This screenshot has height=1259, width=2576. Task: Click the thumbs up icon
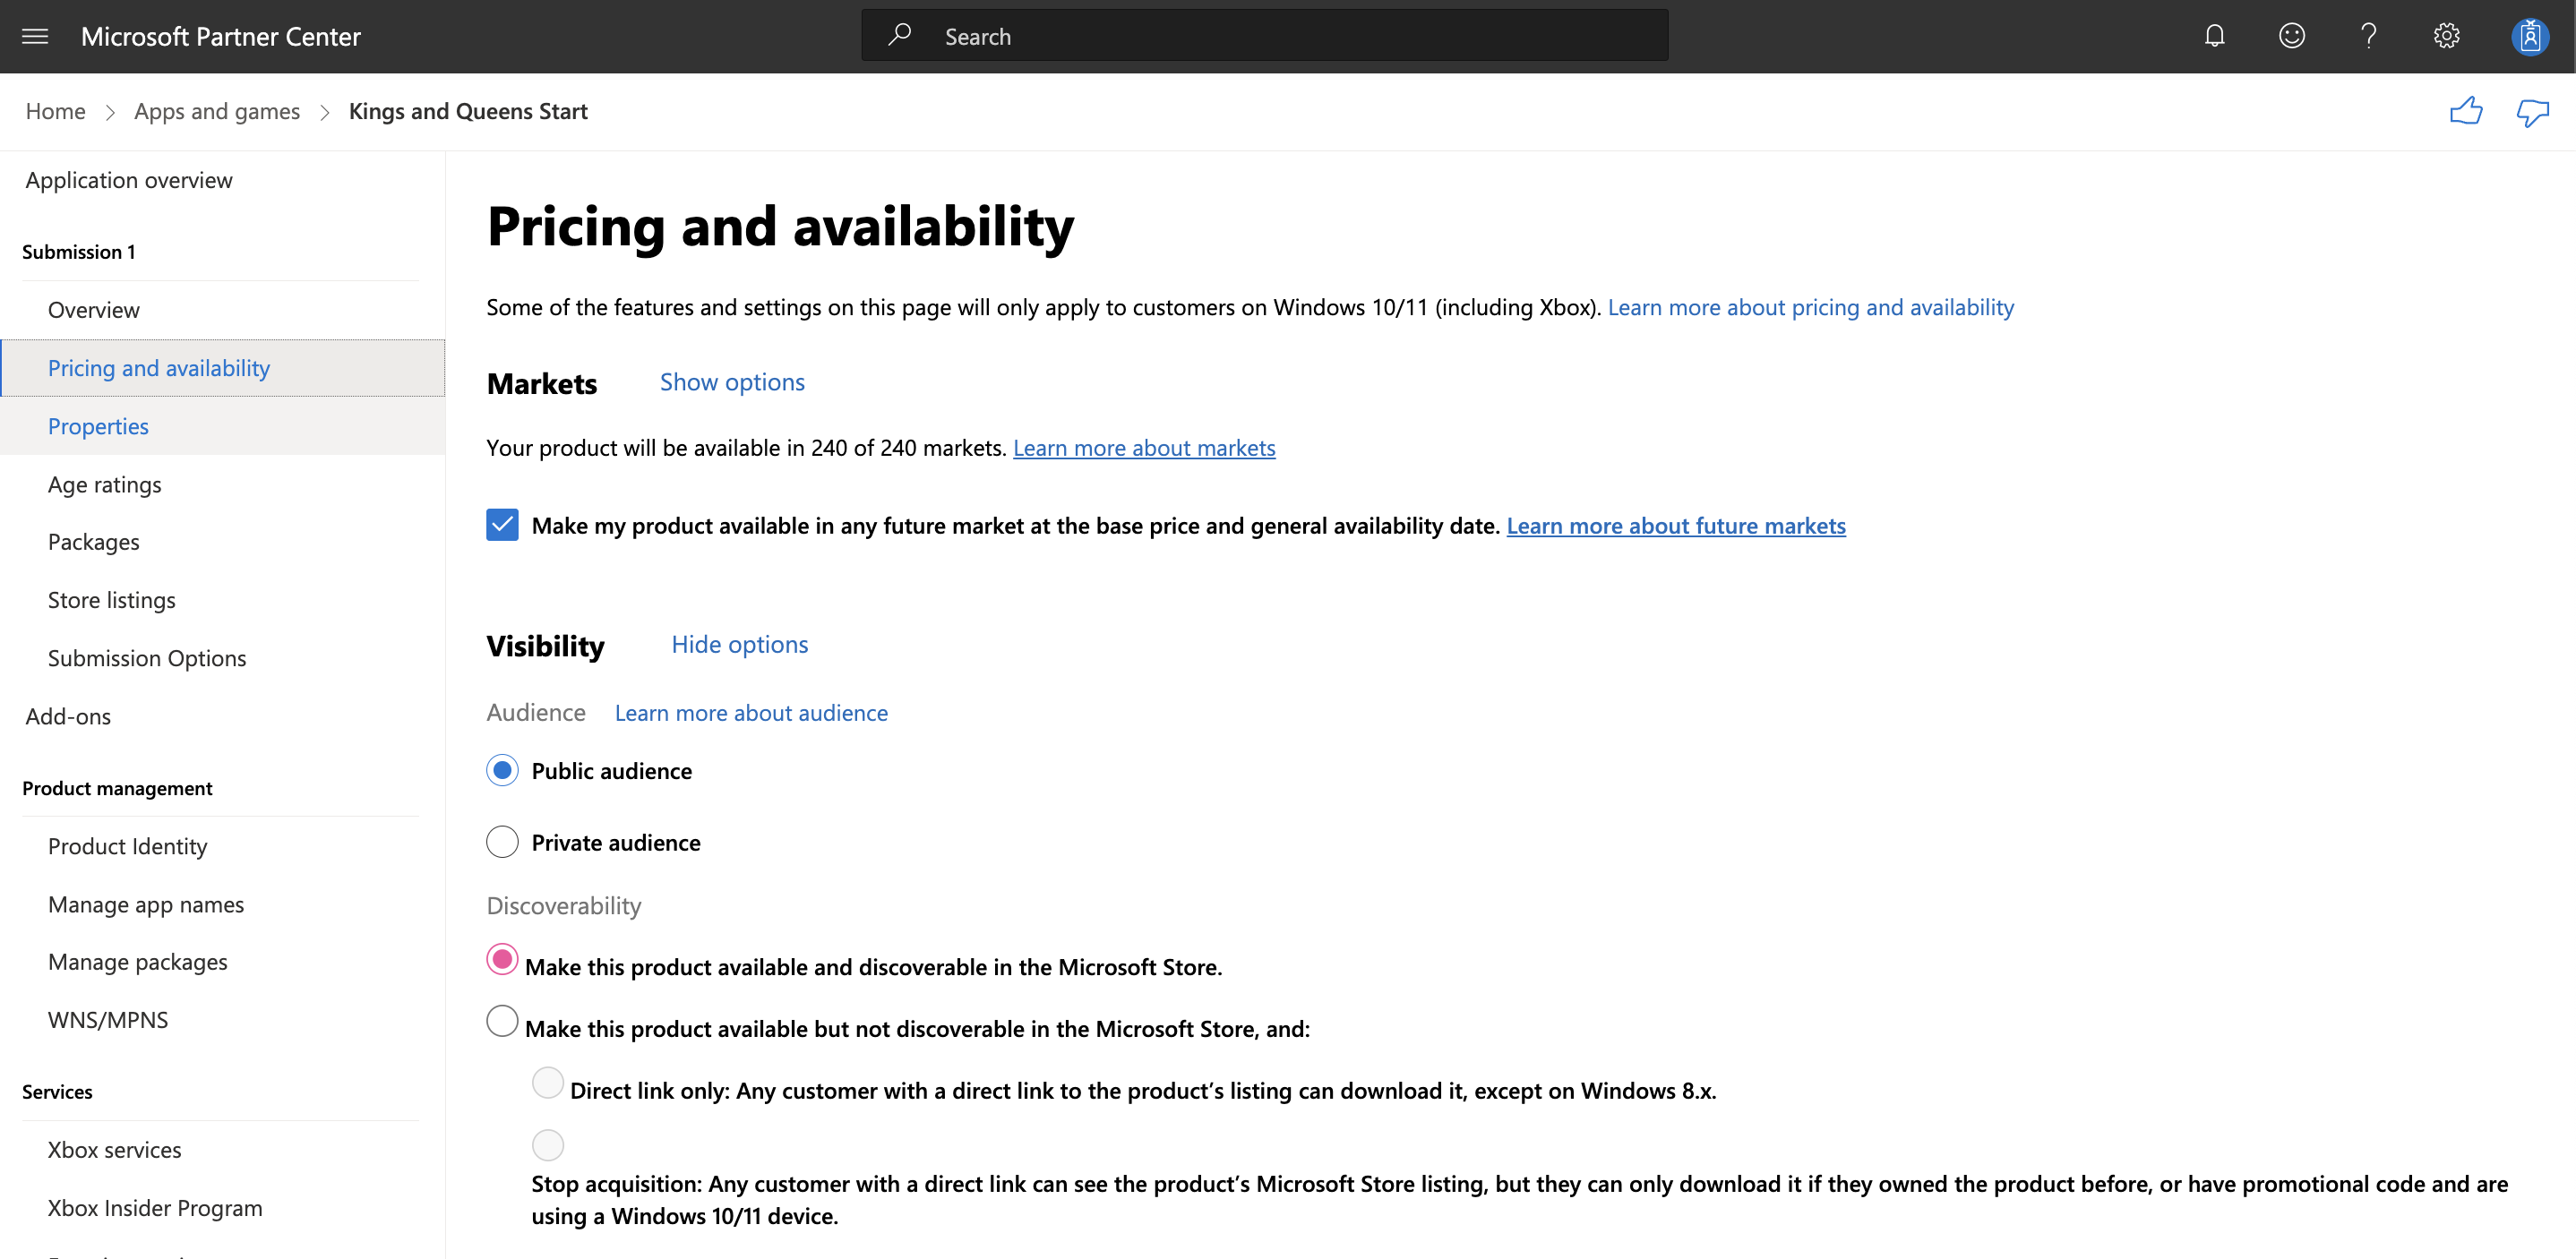click(2466, 111)
